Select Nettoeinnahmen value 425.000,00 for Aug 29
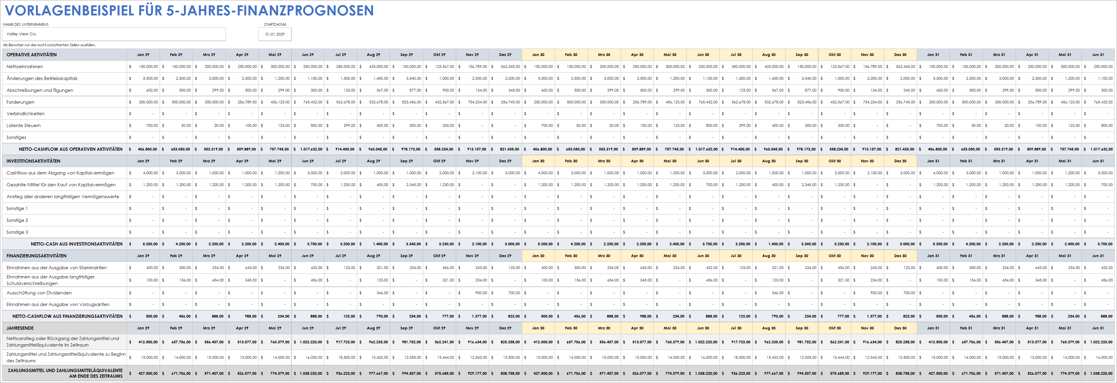The image size is (1117, 383). click(374, 67)
